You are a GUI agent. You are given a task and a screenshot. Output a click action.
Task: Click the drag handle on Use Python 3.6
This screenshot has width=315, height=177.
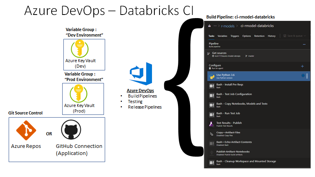point(307,76)
